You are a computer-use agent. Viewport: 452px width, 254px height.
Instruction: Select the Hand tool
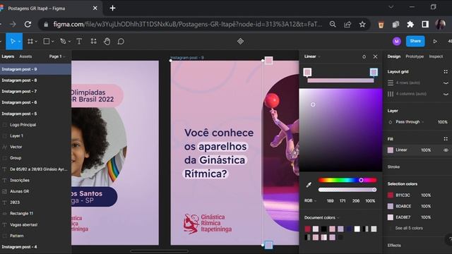tap(107, 42)
